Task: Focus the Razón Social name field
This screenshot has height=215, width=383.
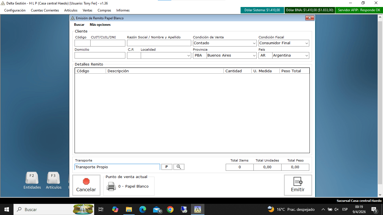Action: tap(159, 43)
